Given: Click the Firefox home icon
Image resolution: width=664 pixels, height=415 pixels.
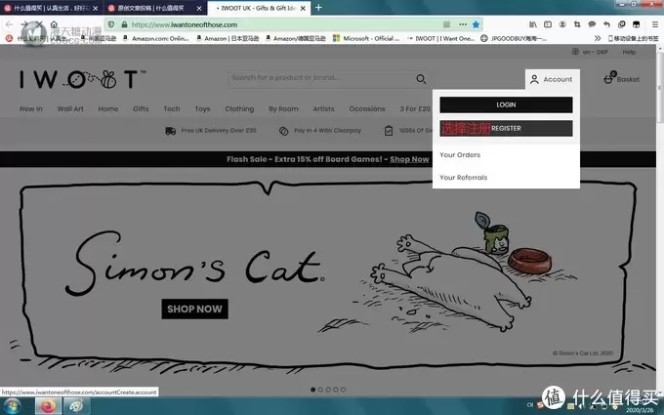Looking at the screenshot, I should pyautogui.click(x=54, y=24).
